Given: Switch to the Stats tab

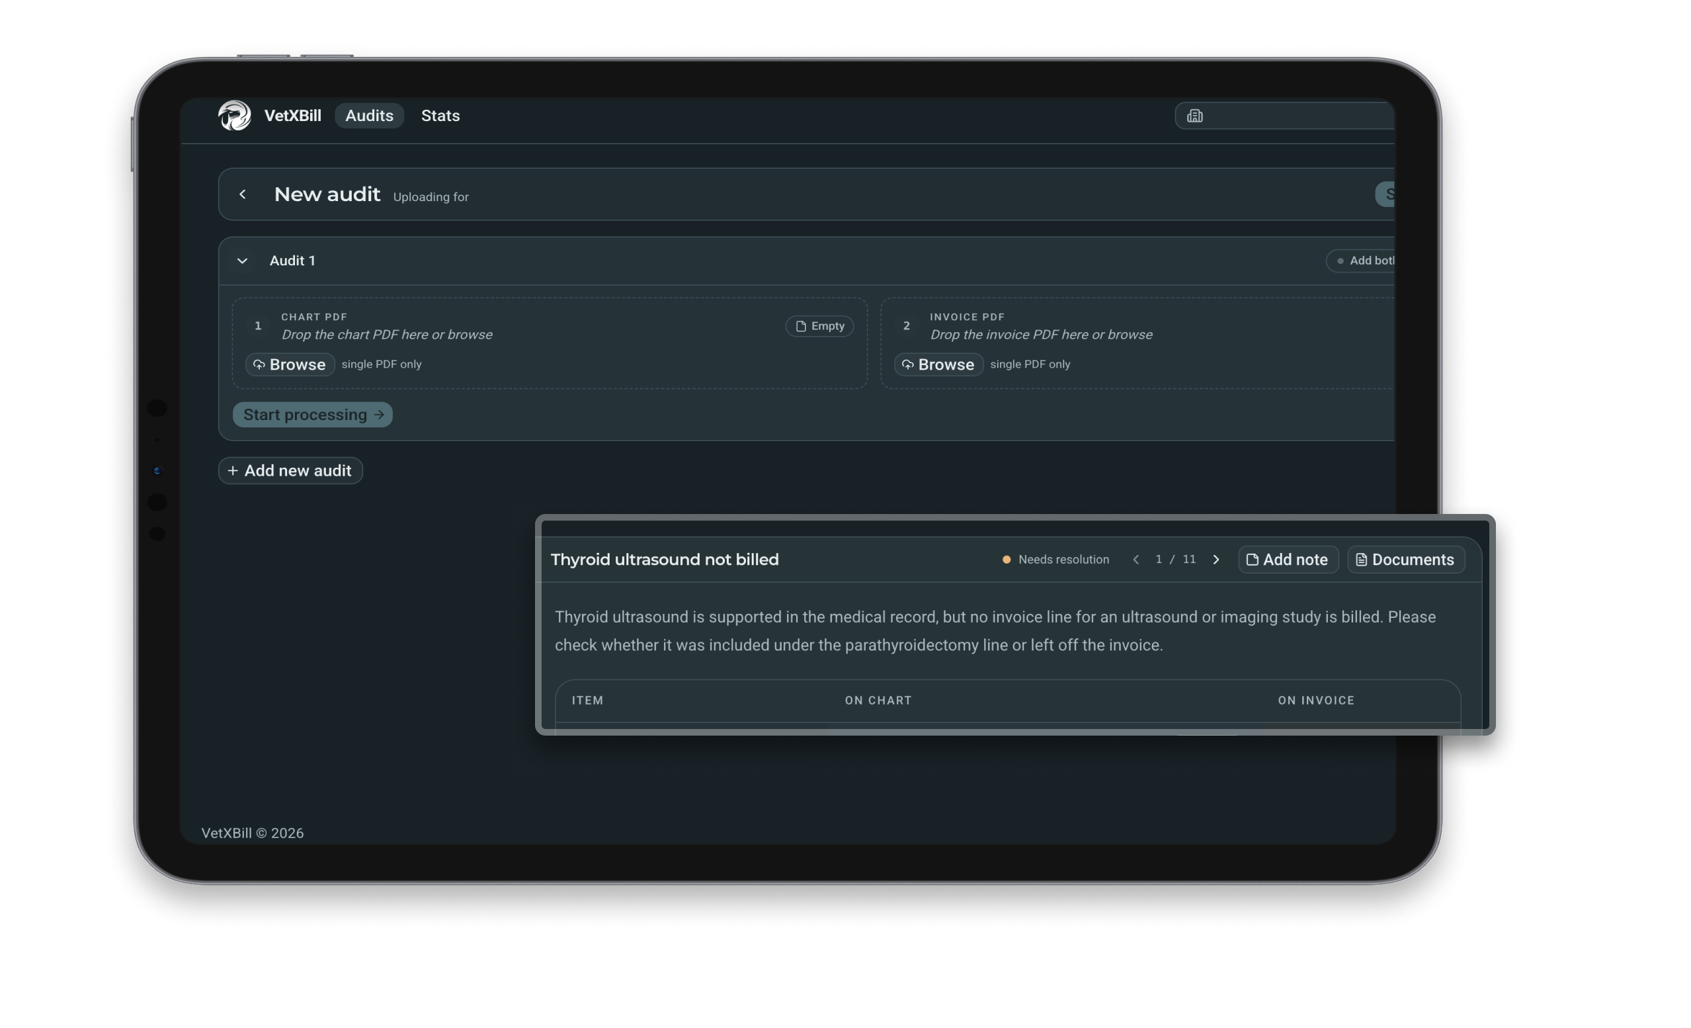Looking at the screenshot, I should click(x=440, y=115).
